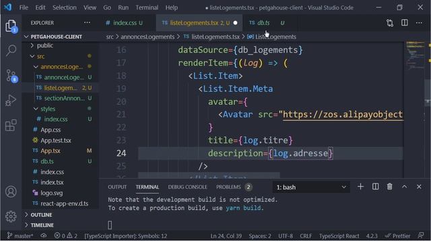Click the editor minimap
The width and height of the screenshot is (431, 242).
coord(415,110)
